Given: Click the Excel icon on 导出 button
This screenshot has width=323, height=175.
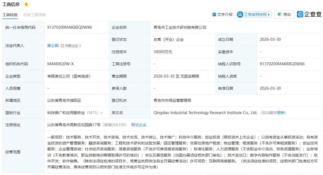Looking at the screenshot, I should pyautogui.click(x=280, y=14).
